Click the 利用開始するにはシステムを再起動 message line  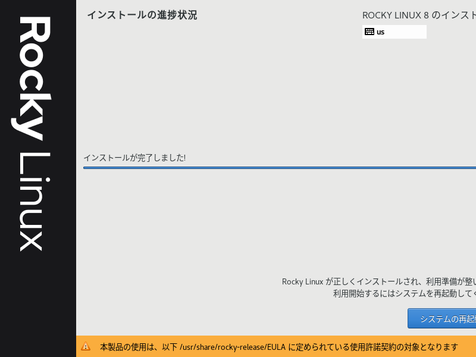(405, 293)
